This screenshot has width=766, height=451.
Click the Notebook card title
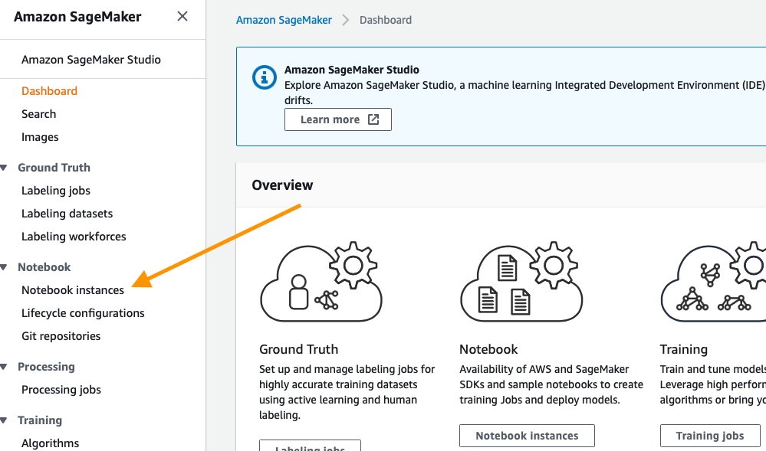tap(488, 349)
